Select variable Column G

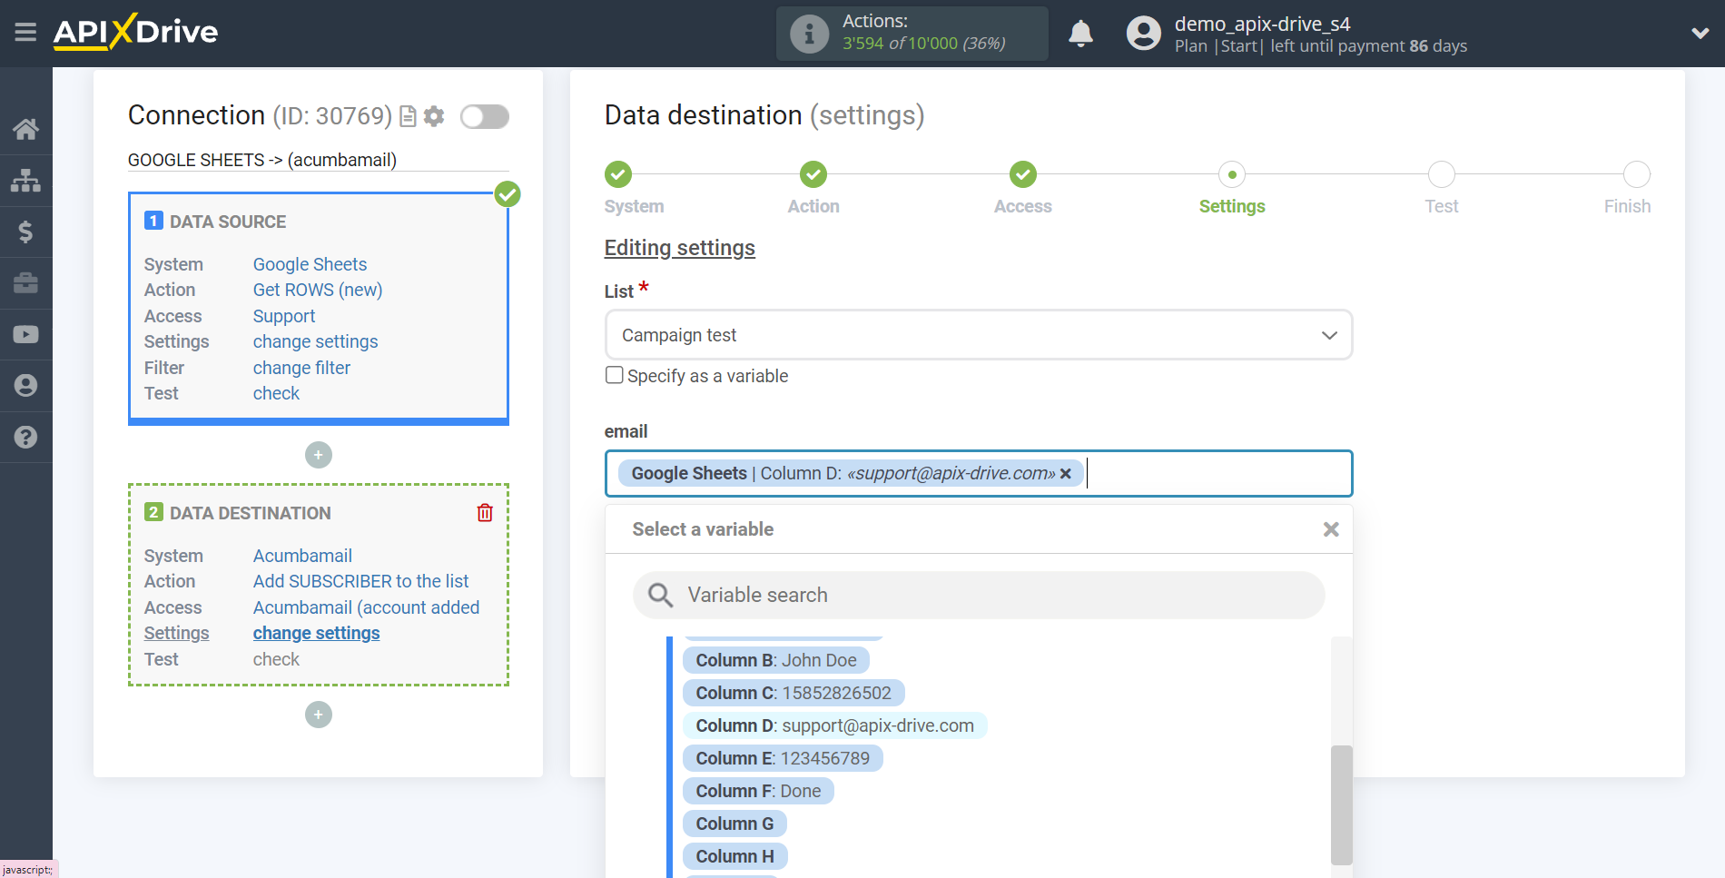tap(734, 824)
